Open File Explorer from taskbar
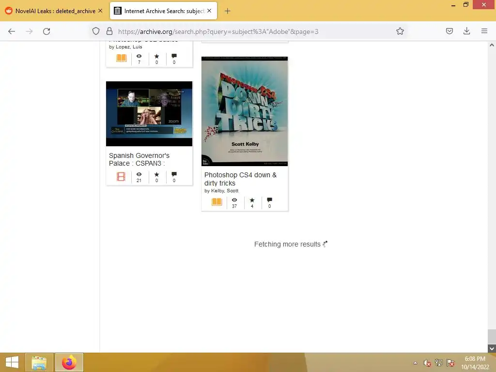 (39, 362)
